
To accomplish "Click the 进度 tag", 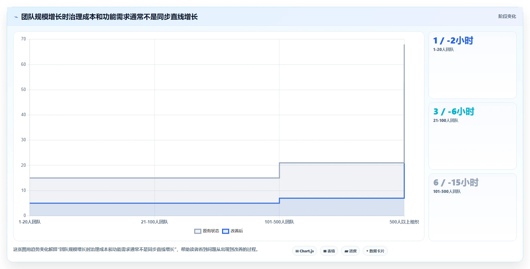I will [350, 251].
